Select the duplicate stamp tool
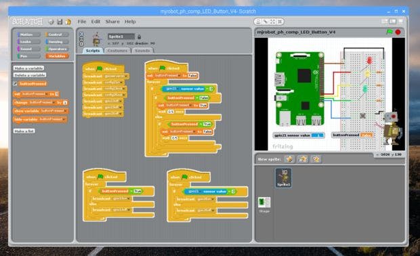This screenshot has width=420, height=256. coord(258,22)
